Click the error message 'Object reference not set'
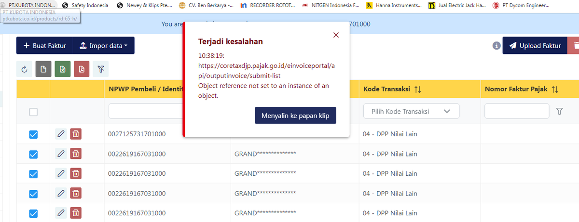 pos(263,91)
